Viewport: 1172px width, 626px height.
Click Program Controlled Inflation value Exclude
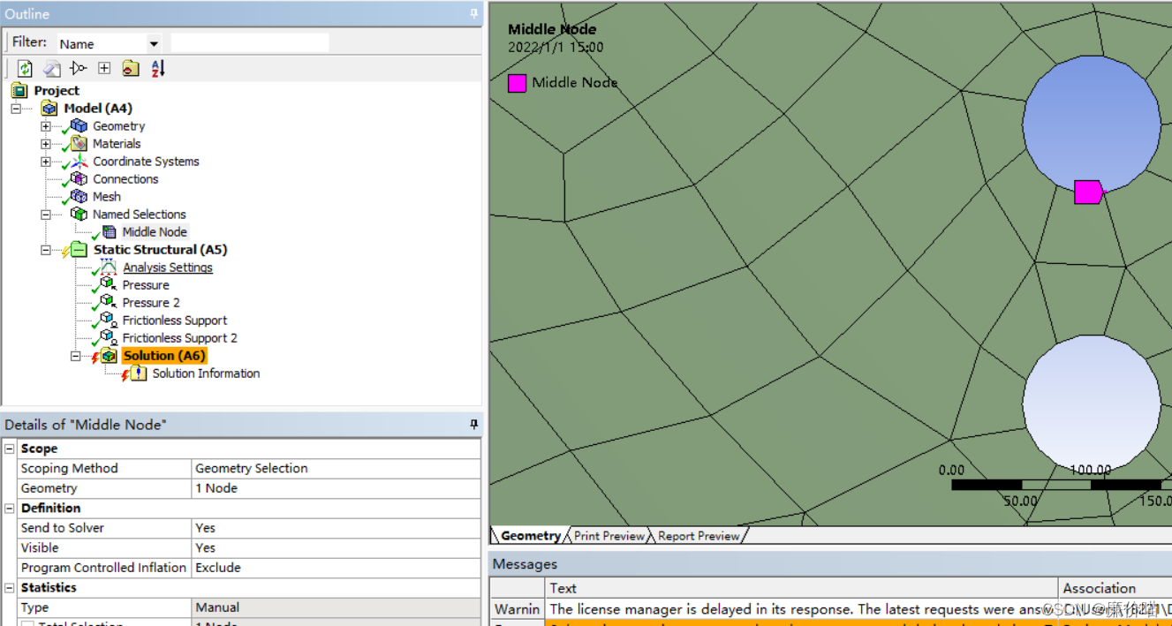click(x=336, y=568)
